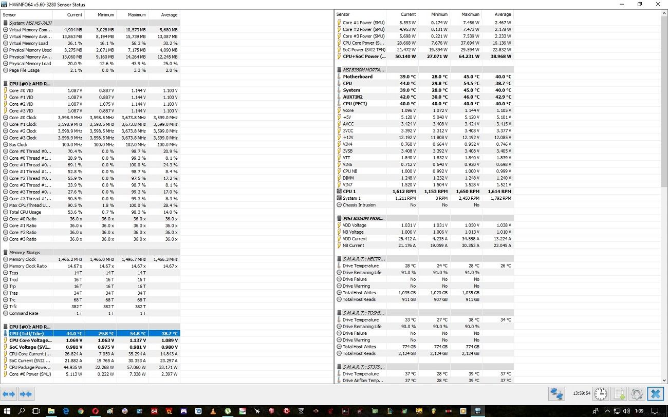Open Microsoft Edge from the taskbar
Viewport: 668px width, 417px height.
point(66,411)
